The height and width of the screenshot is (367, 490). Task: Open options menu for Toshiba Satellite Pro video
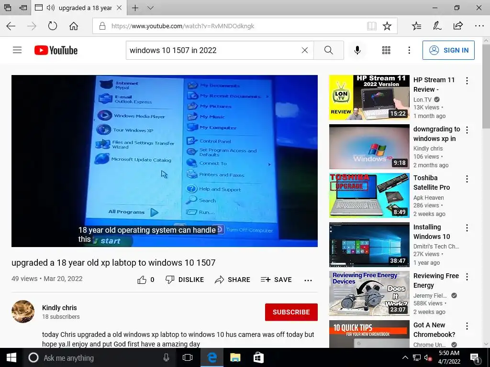467,179
